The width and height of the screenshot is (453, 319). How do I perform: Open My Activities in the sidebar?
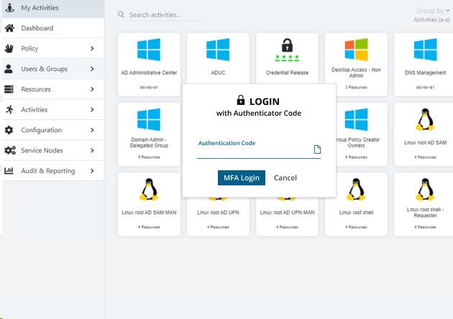click(53, 8)
